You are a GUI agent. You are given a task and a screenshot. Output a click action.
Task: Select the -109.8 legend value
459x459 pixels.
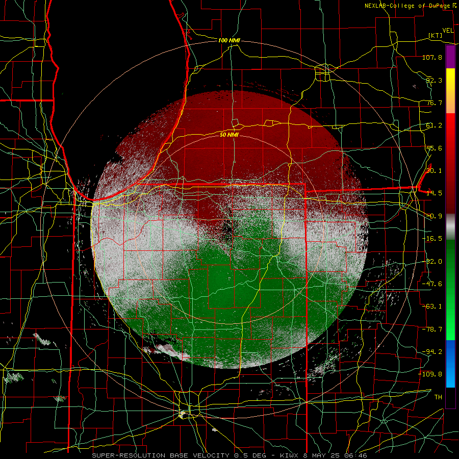[430, 374]
